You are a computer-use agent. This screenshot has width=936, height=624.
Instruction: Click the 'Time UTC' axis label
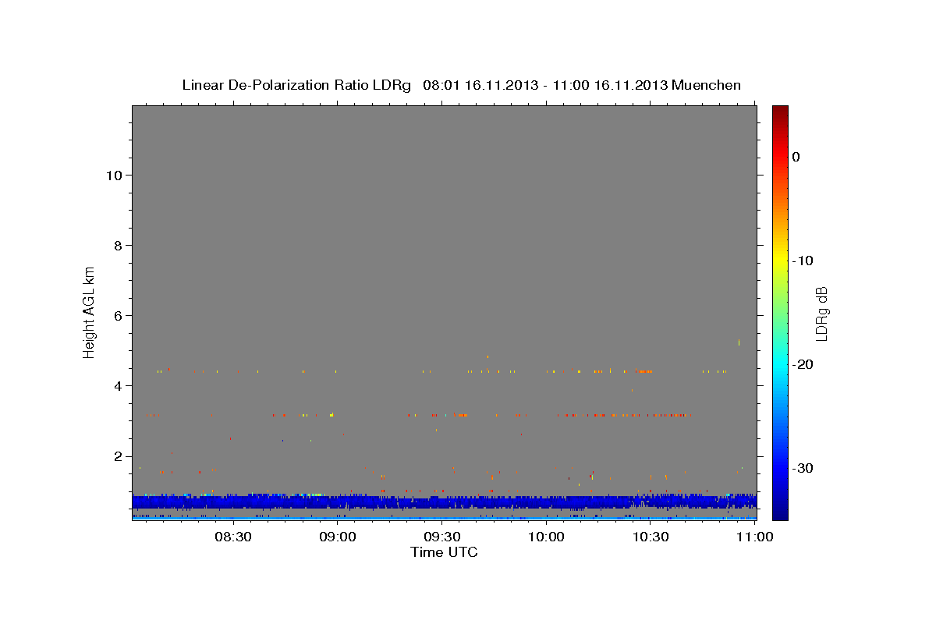click(x=444, y=552)
